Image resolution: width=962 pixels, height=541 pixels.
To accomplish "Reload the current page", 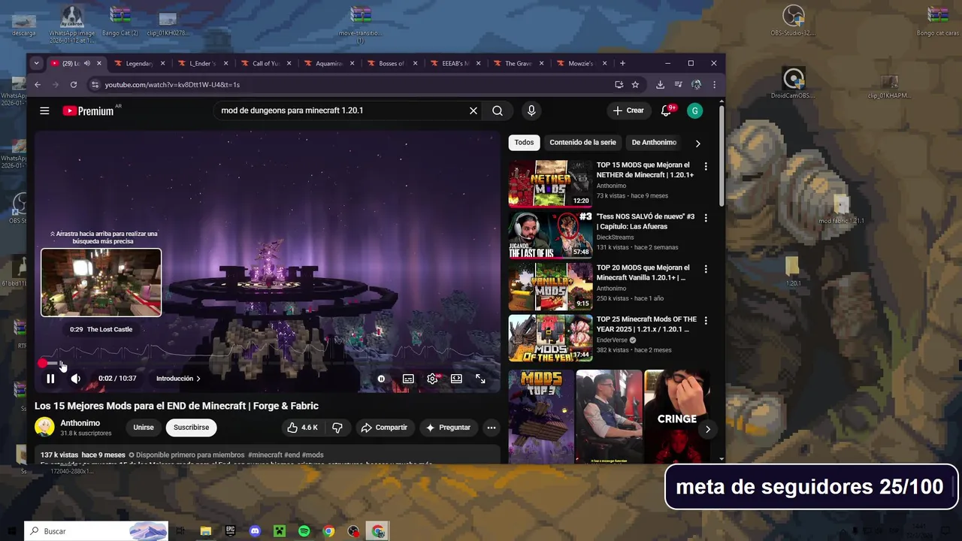I will (x=74, y=85).
